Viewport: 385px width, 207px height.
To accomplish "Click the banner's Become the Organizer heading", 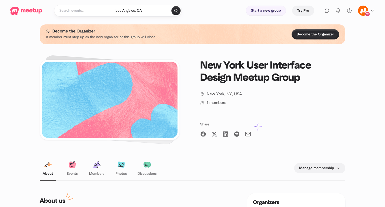I will [74, 31].
